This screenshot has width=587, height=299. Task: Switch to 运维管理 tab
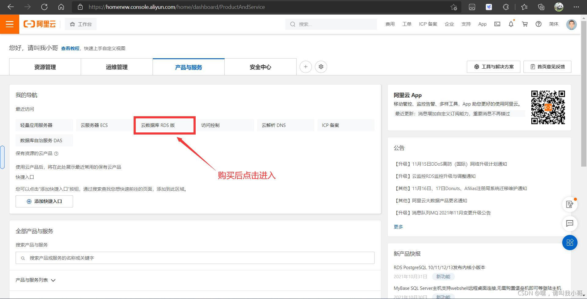[117, 67]
